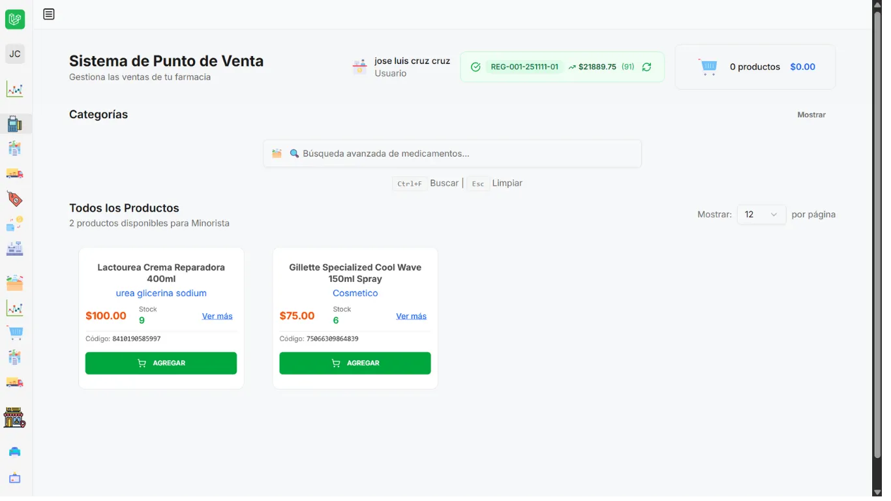Open the JC user avatar
The width and height of the screenshot is (891, 501).
(15, 54)
